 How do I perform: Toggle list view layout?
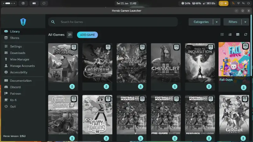point(222,35)
